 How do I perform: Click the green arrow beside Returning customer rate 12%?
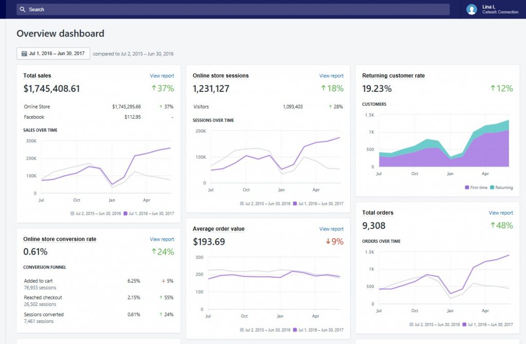point(493,88)
